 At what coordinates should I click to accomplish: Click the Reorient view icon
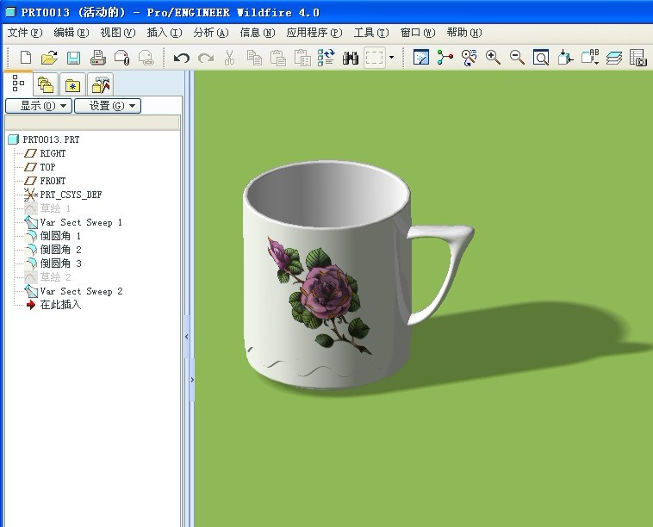565,57
